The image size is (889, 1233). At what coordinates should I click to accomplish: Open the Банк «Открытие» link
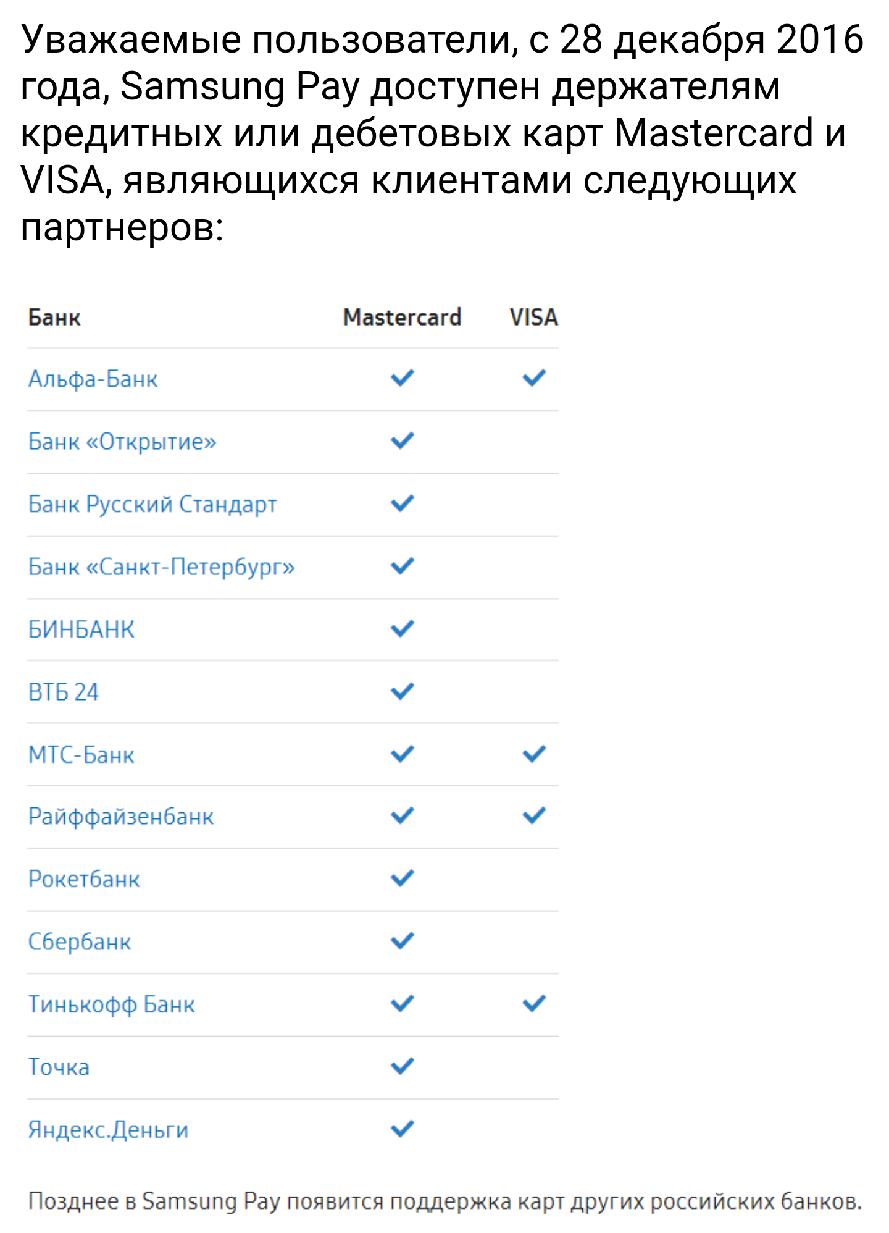pyautogui.click(x=122, y=442)
